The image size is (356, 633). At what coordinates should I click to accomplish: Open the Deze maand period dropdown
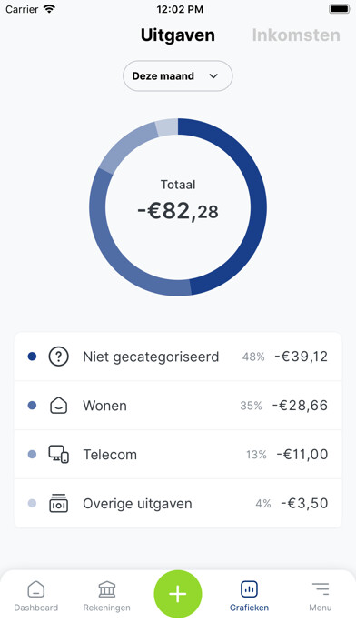pyautogui.click(x=178, y=75)
